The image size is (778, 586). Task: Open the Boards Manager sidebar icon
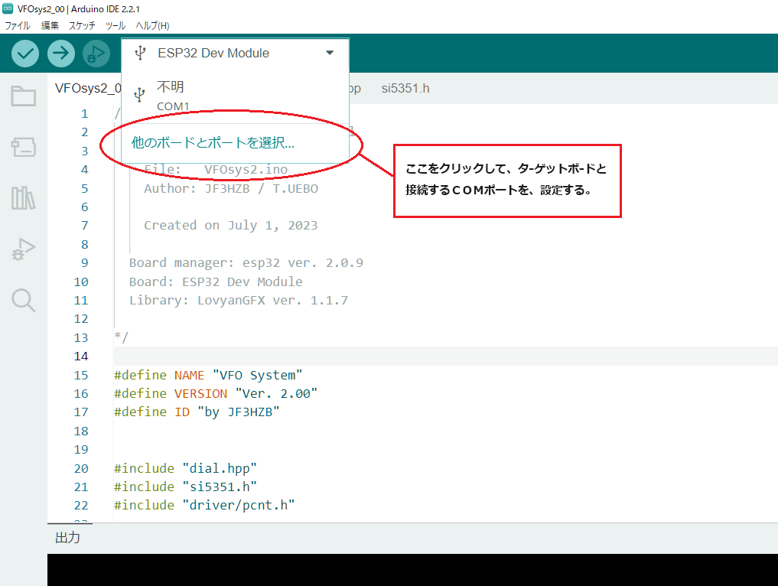[x=23, y=148]
